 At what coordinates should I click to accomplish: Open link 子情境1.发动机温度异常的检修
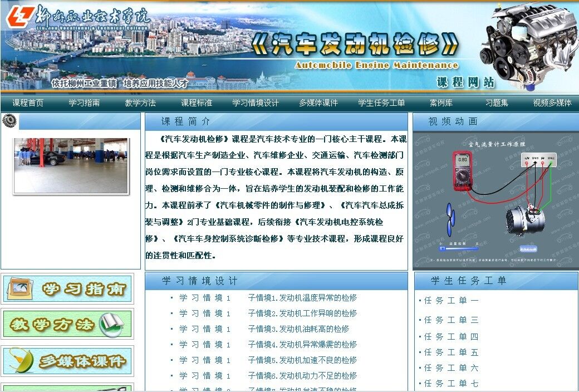pyautogui.click(x=302, y=298)
